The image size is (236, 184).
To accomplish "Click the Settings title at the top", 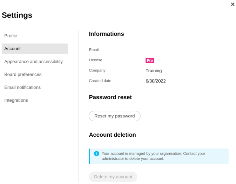I will pyautogui.click(x=17, y=15).
